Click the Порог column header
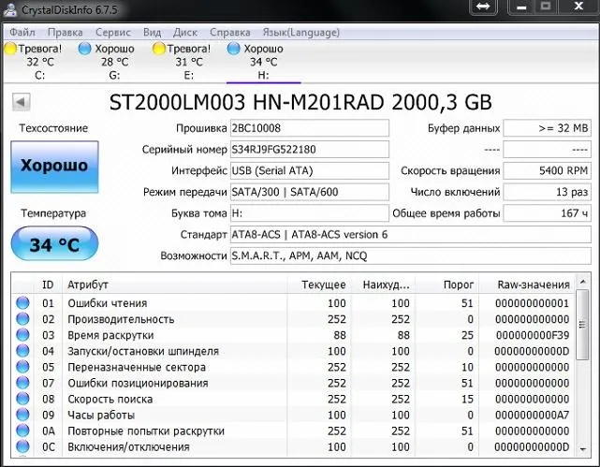Image resolution: width=600 pixels, height=467 pixels. tap(446, 285)
